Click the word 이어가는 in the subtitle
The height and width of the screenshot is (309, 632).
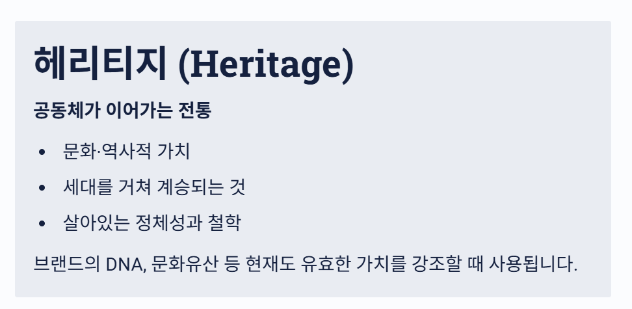tap(139, 111)
